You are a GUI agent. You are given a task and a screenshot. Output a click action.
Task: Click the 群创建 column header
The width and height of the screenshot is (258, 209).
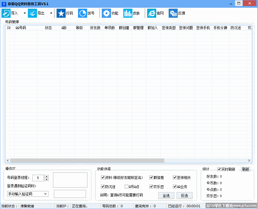point(124,28)
